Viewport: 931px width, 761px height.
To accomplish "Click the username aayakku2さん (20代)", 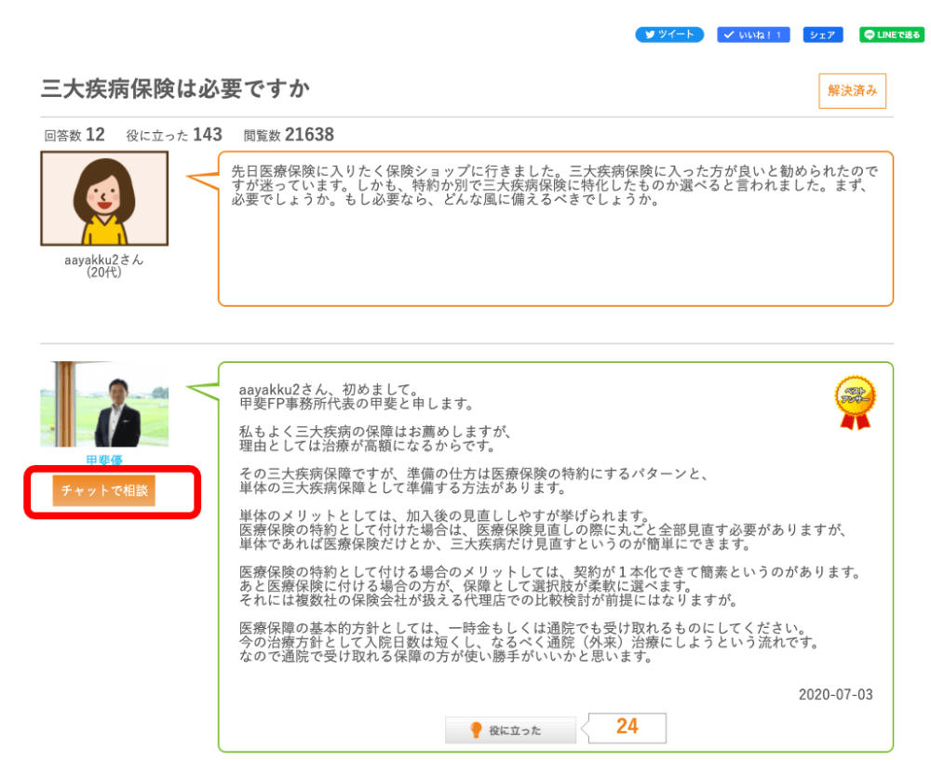I will 104,266.
